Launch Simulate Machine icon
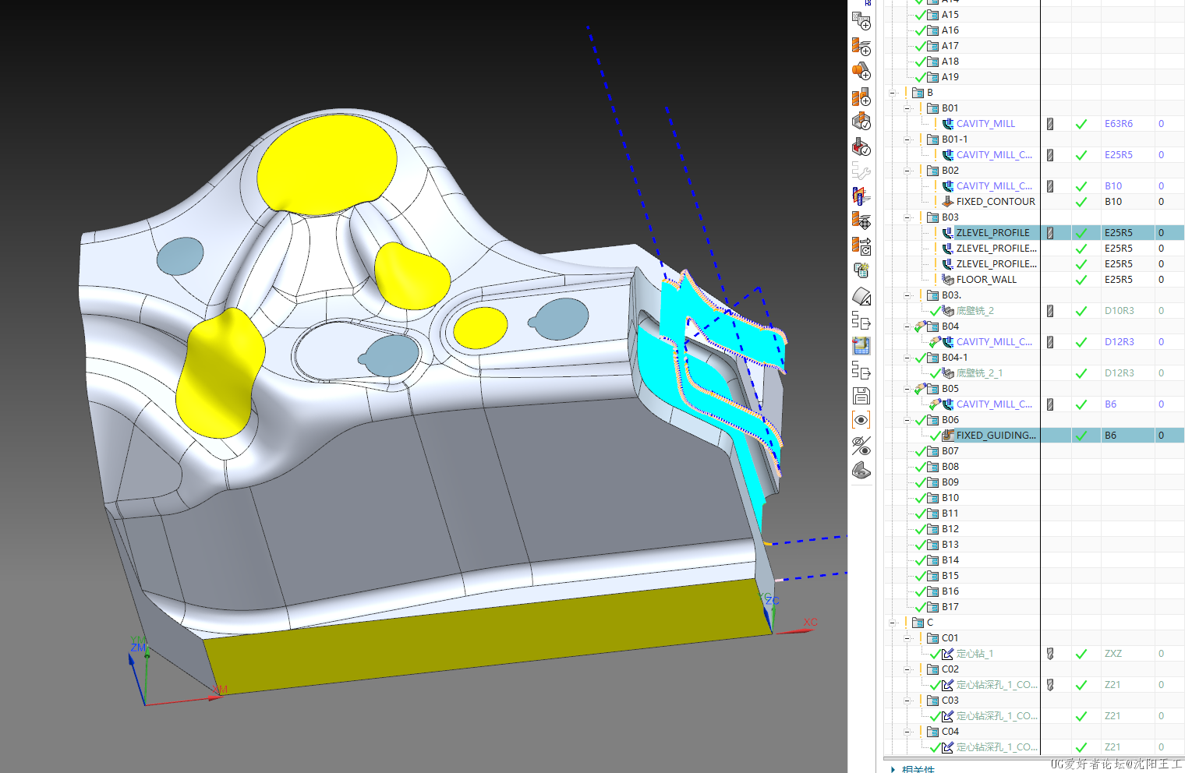 (x=861, y=146)
